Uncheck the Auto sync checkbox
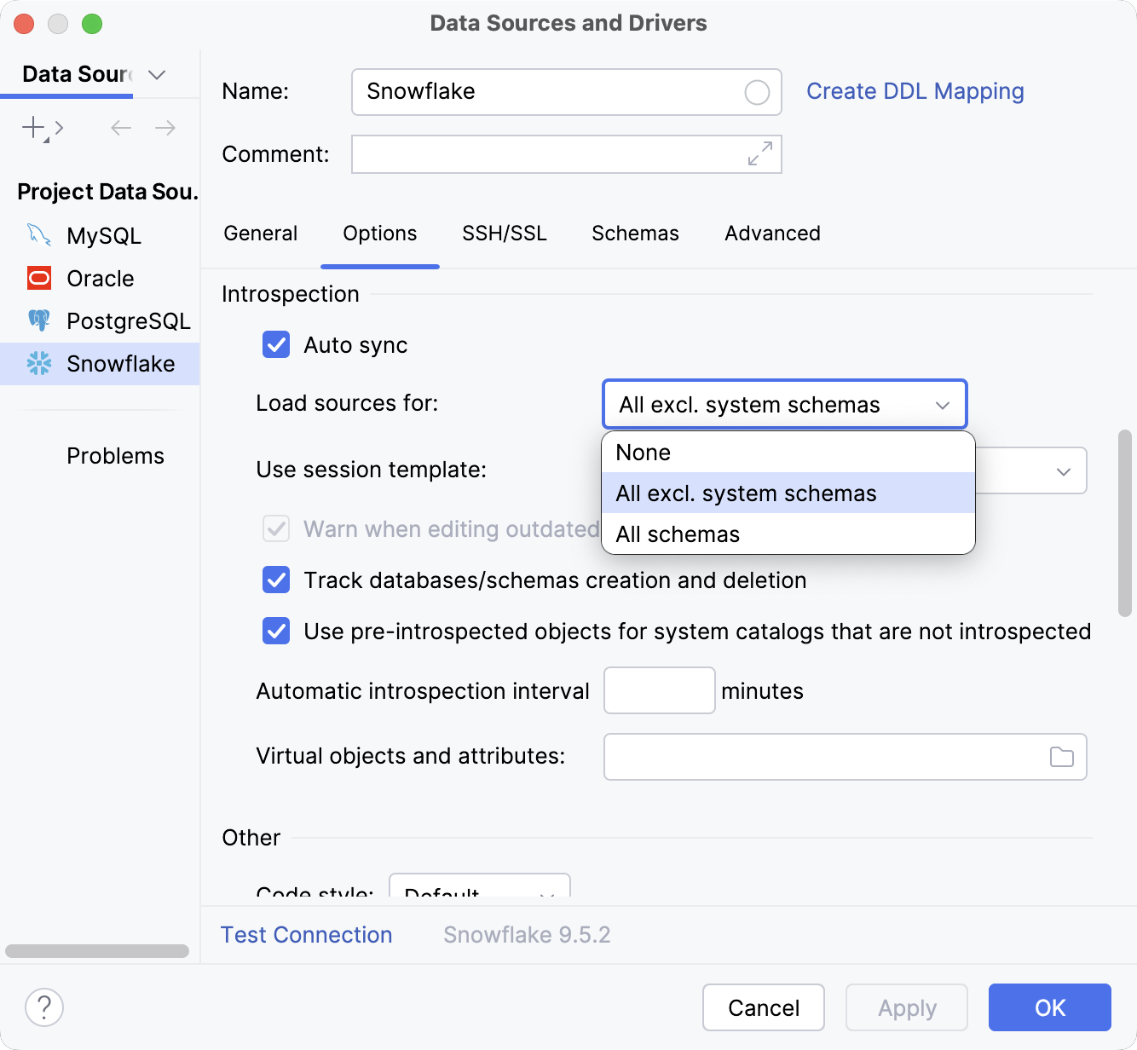The height and width of the screenshot is (1050, 1137). pos(275,344)
